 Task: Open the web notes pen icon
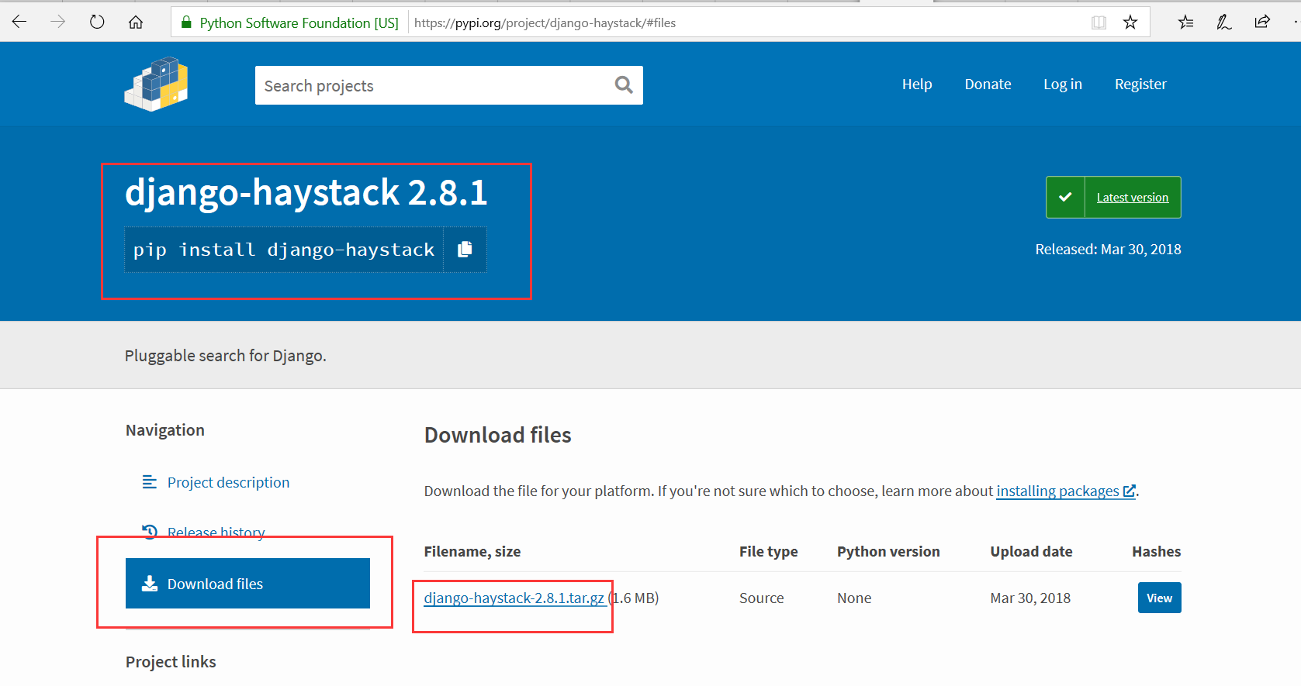pos(1224,22)
